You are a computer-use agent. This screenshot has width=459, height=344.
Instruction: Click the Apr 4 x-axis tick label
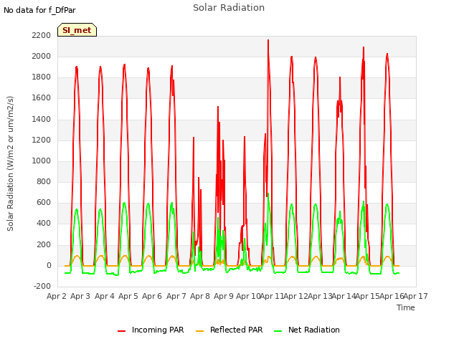pyautogui.click(x=105, y=296)
